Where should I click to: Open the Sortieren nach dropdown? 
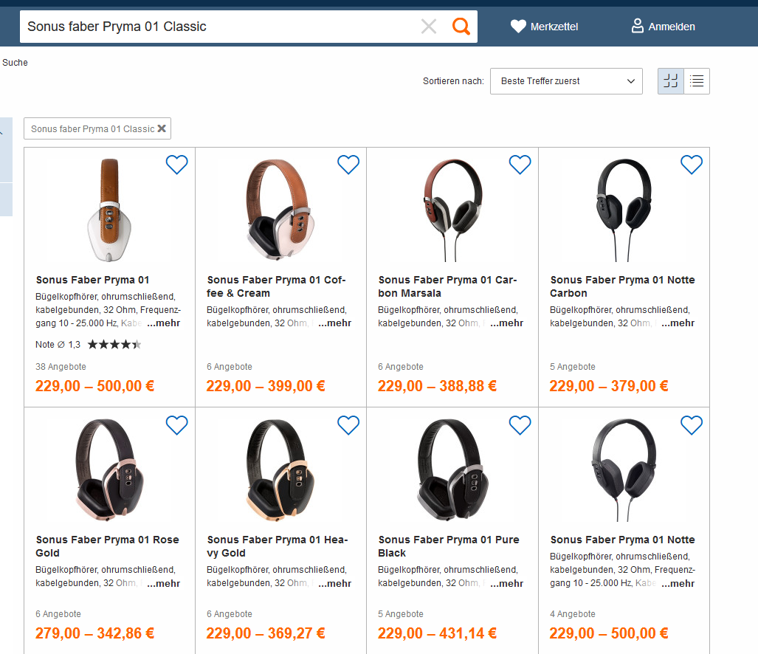(566, 81)
